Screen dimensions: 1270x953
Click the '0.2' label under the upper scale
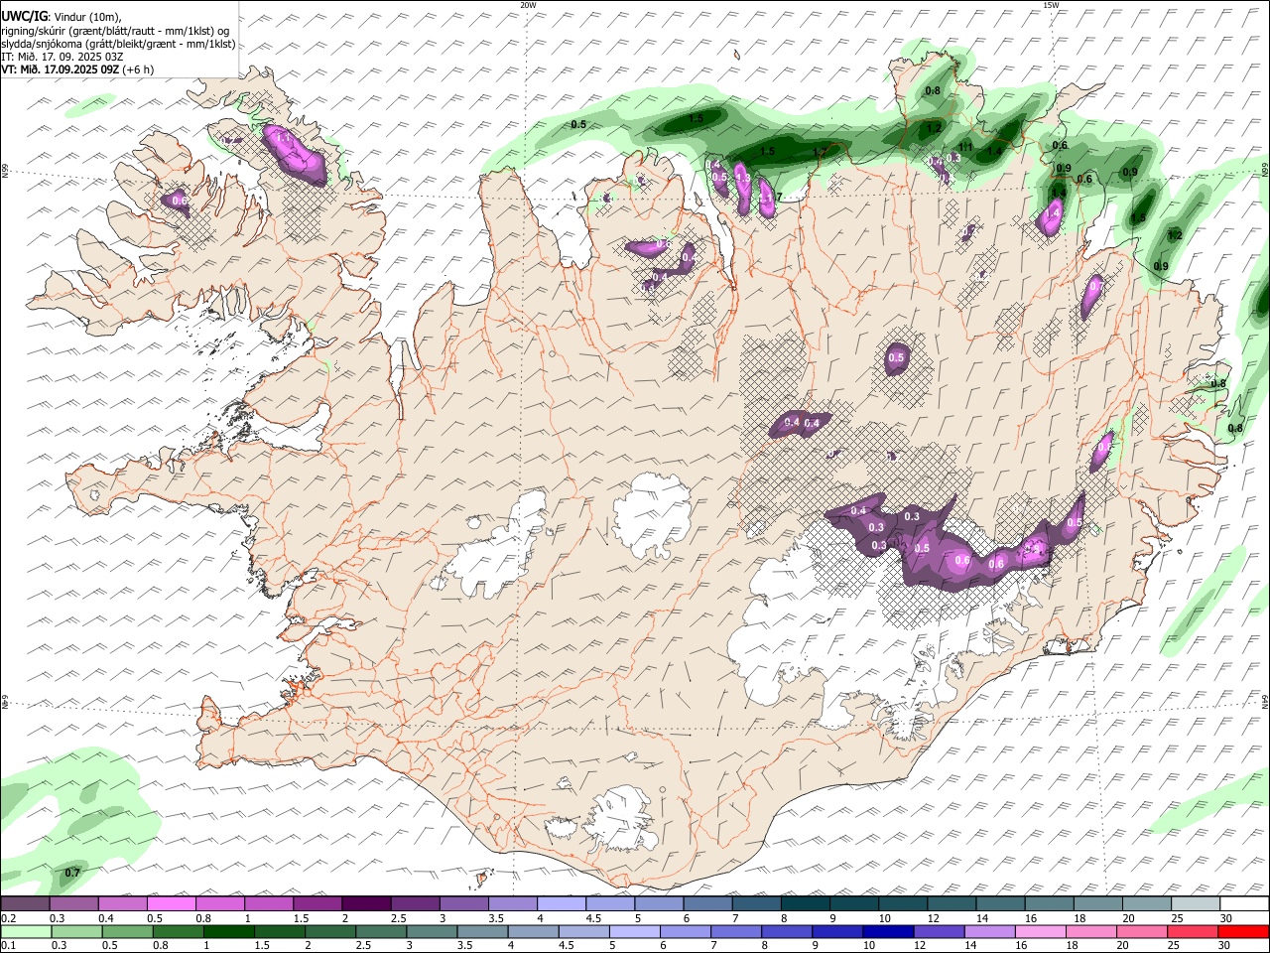[x=8, y=918]
